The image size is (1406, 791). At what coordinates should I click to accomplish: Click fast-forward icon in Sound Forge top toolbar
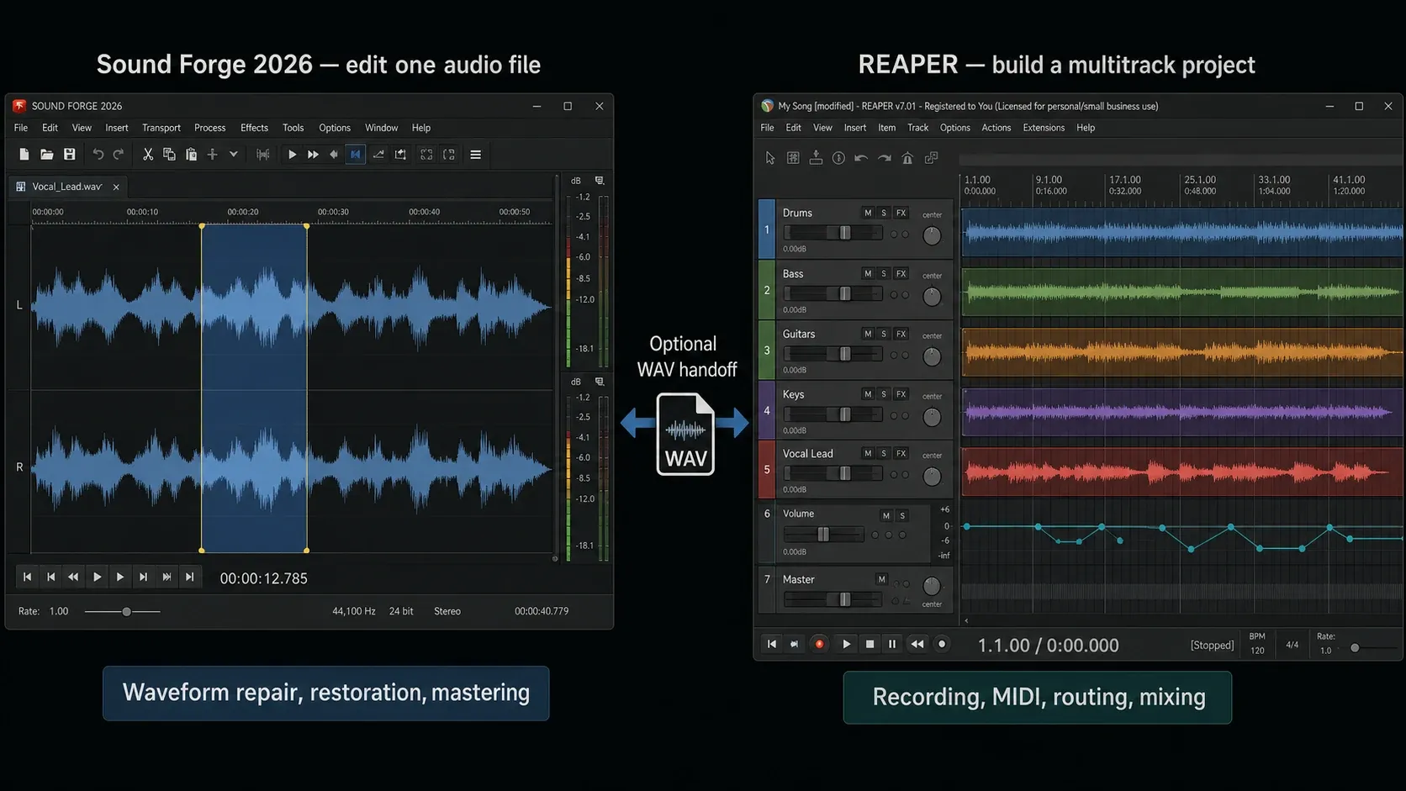pos(313,155)
